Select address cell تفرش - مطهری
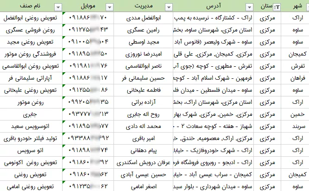The width and height of the screenshot is (309, 191). click(x=213, y=66)
